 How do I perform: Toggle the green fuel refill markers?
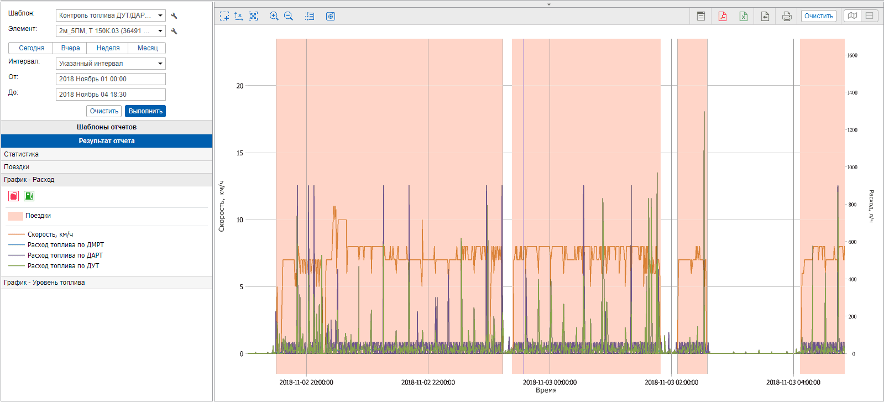coord(29,196)
